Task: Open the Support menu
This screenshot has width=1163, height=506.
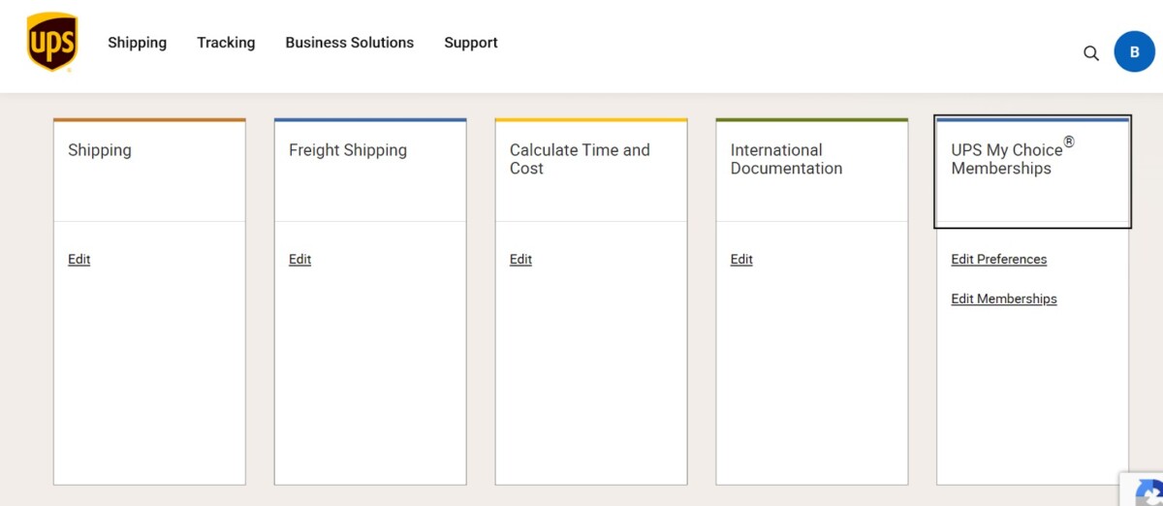Action: pos(471,43)
